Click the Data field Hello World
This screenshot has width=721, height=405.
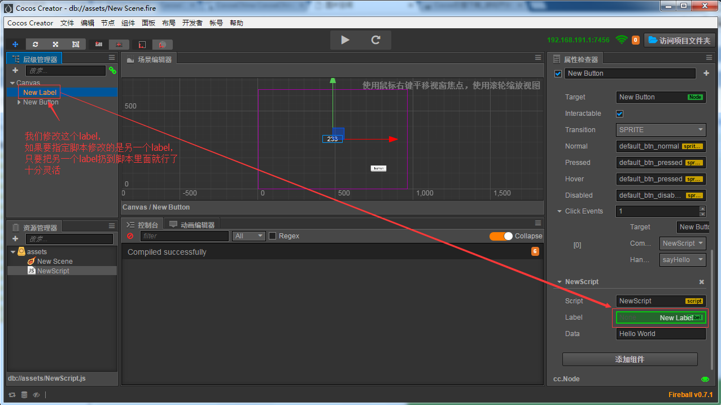click(x=661, y=334)
